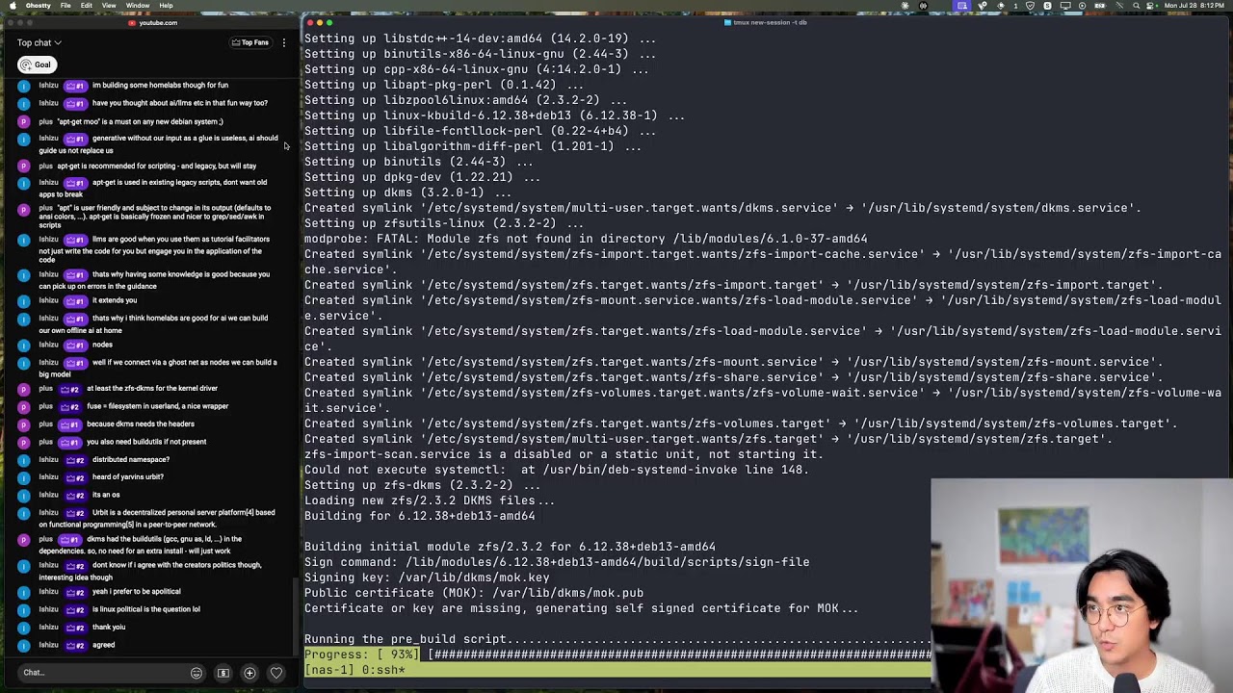Viewport: 1233px width, 693px height.
Task: Send a heart reaction in chat
Action: click(276, 673)
